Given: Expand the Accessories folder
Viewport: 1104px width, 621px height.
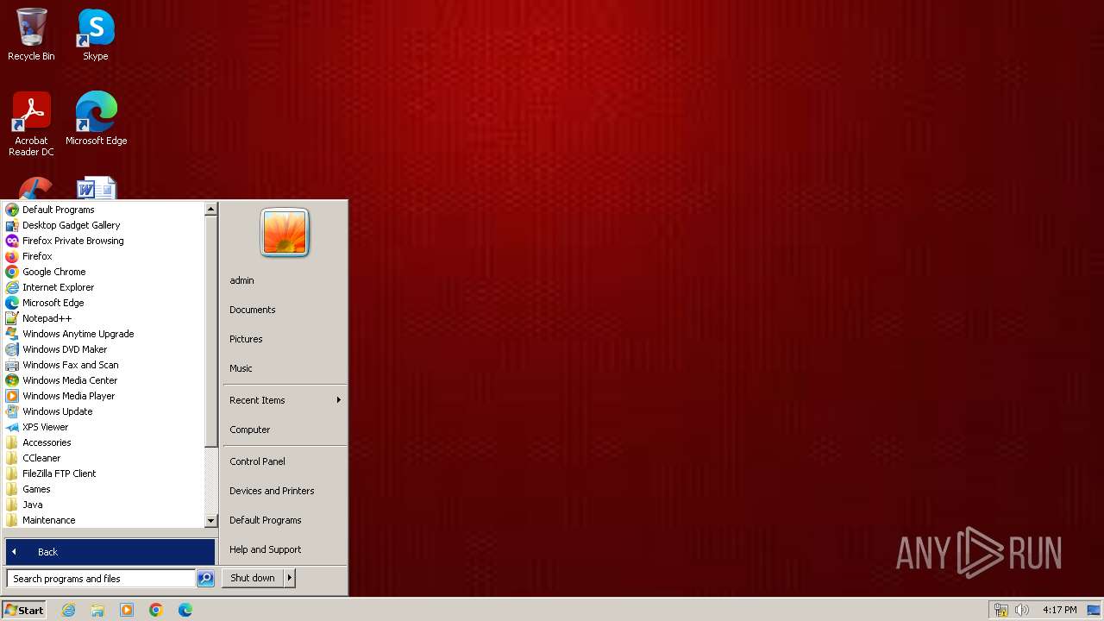Looking at the screenshot, I should point(47,442).
